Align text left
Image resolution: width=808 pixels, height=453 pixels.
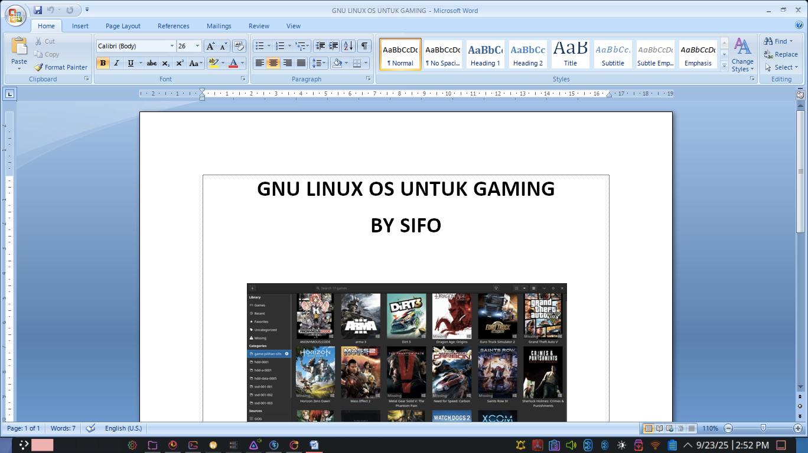259,63
